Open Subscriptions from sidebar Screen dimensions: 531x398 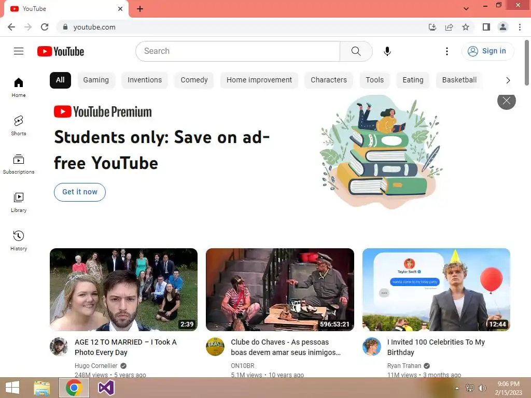tap(19, 164)
